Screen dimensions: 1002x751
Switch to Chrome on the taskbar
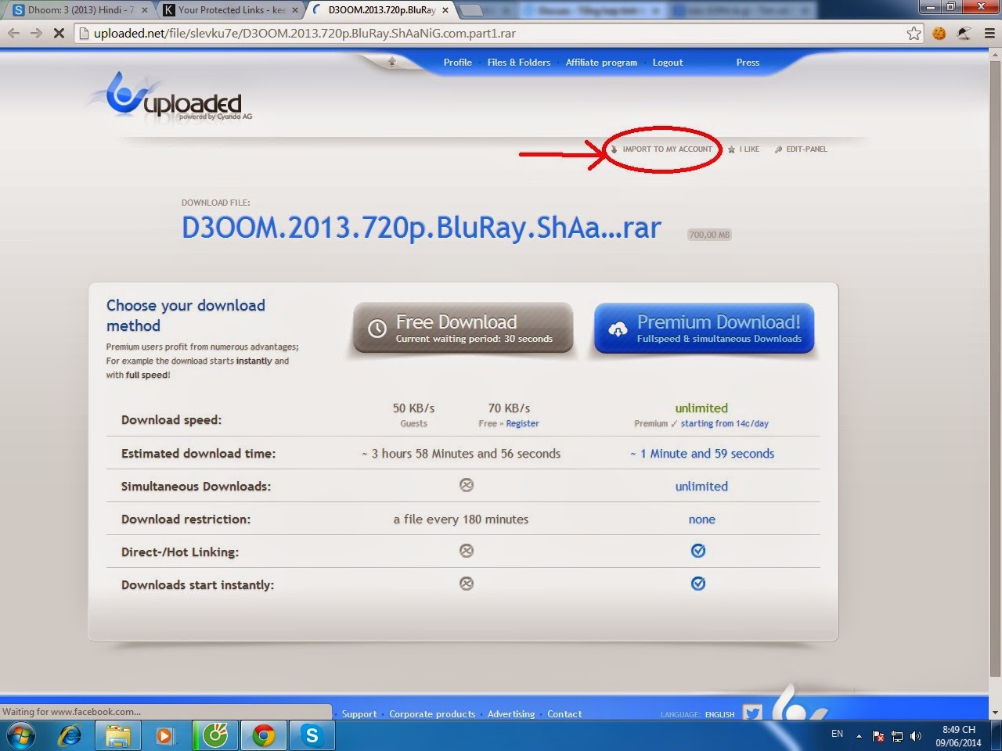click(264, 736)
